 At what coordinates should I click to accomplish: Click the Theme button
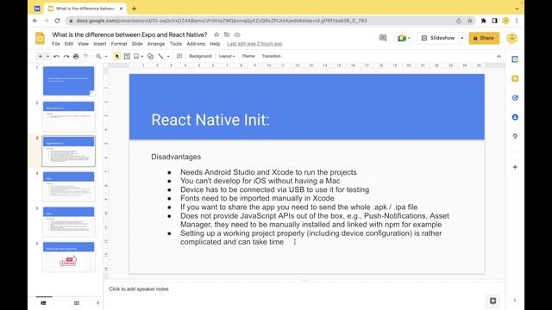click(248, 56)
